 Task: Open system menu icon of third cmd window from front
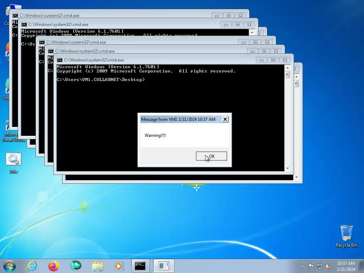tap(42, 42)
